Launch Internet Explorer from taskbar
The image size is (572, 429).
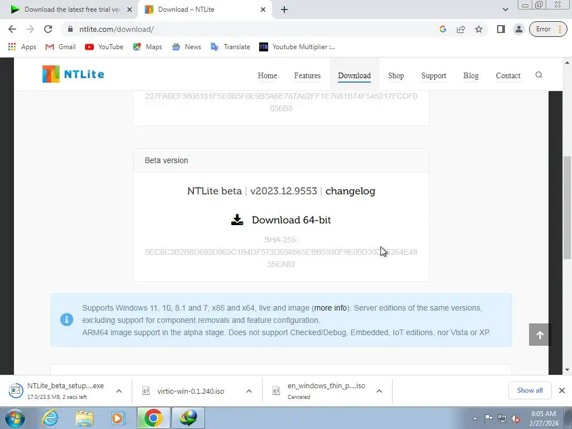(50, 418)
